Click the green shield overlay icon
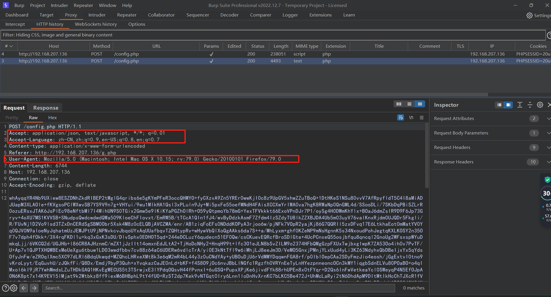 [547, 180]
